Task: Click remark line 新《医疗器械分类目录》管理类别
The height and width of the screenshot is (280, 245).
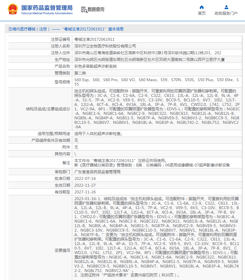Action: pos(152,165)
